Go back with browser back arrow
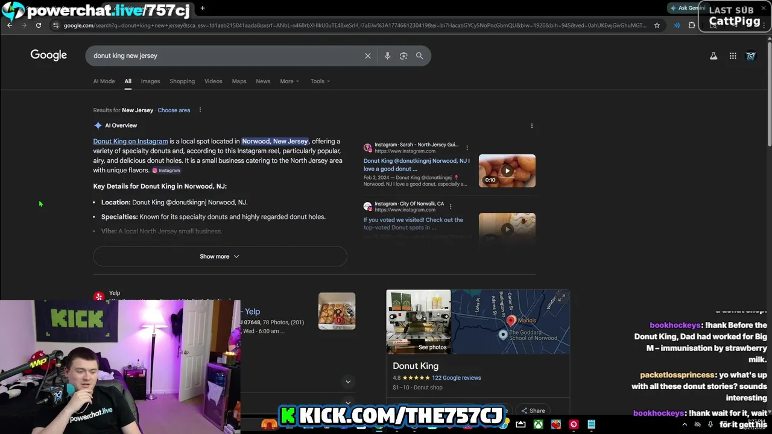 [10, 25]
